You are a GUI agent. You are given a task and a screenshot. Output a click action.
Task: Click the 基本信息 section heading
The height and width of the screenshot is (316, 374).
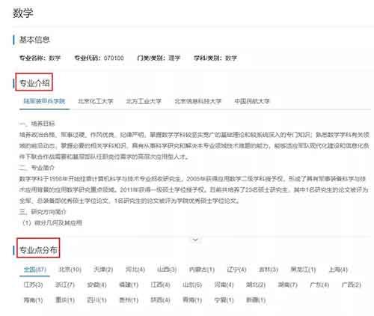34,40
